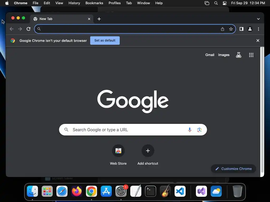Open the Bookmarks menu
This screenshot has width=270, height=202.
click(x=94, y=3)
